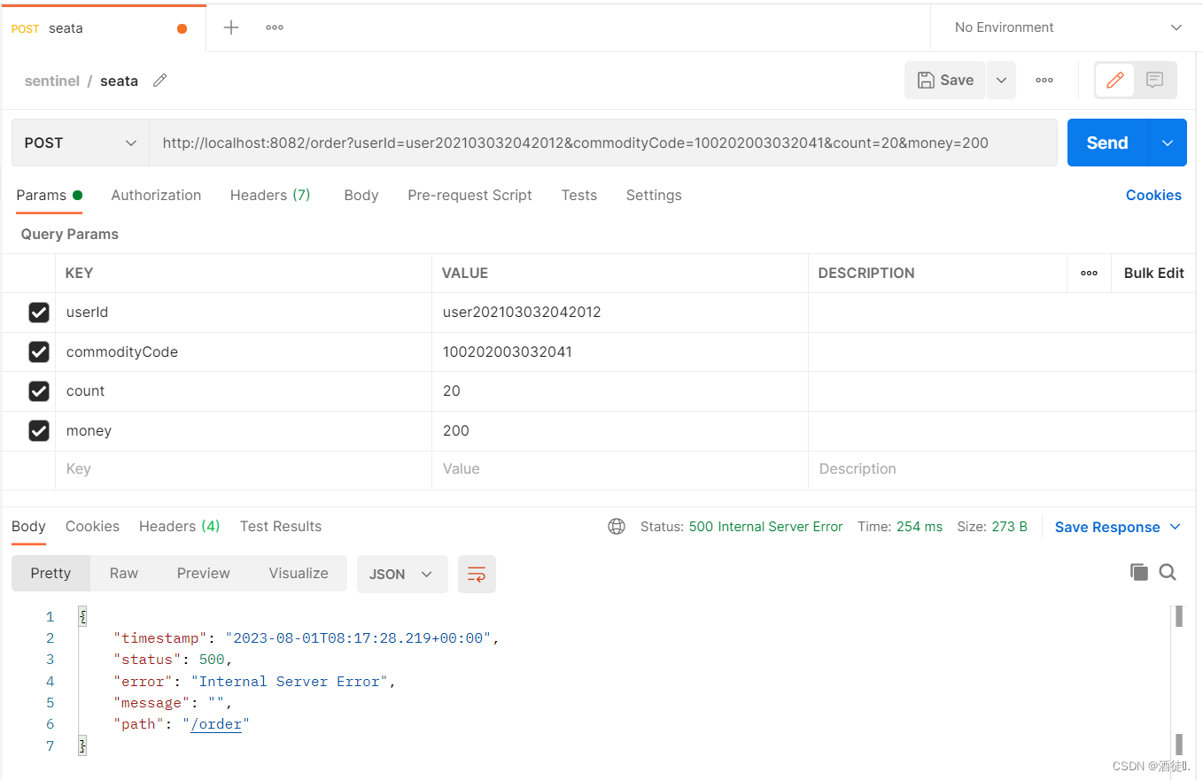Click the empty Value input field

tap(620, 469)
